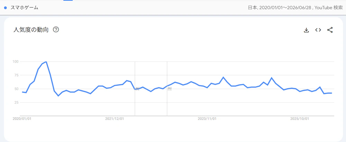Select the trend line peak at 100
Viewport: 346px width, 142px height.
pos(46,62)
